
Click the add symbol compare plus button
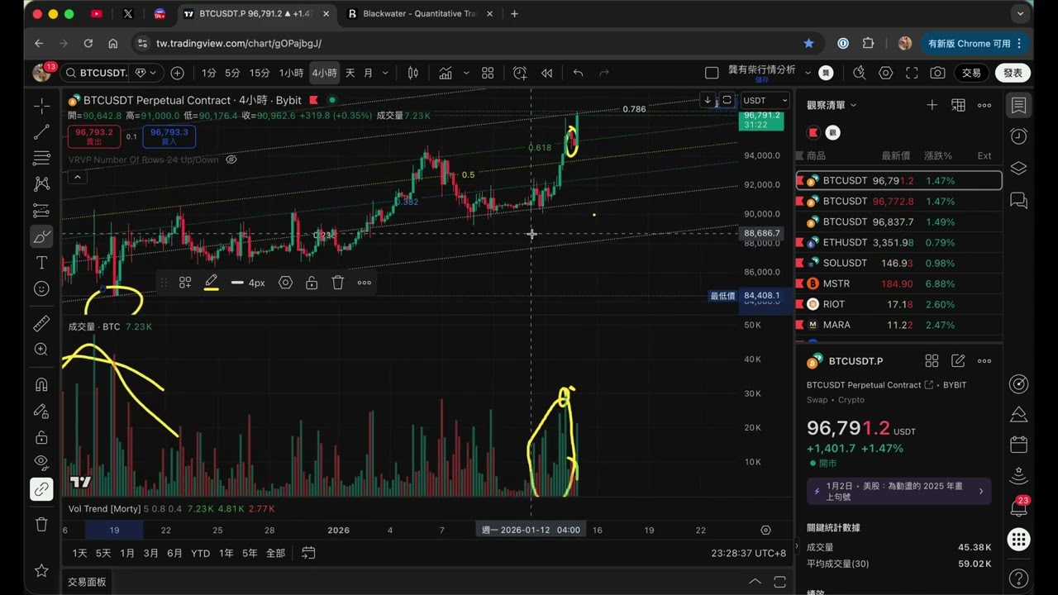click(177, 73)
